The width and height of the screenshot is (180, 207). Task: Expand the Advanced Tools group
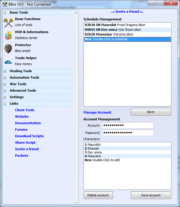pyautogui.click(x=5, y=91)
